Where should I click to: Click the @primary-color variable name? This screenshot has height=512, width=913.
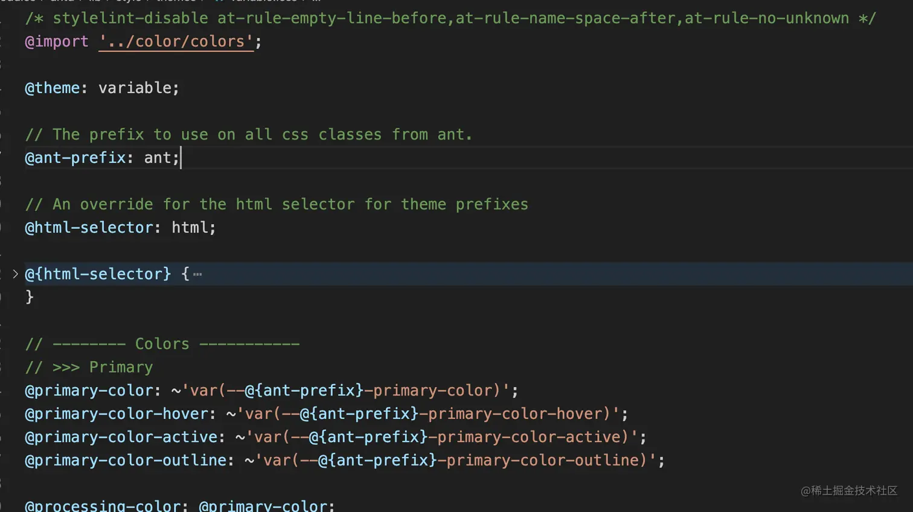89,391
